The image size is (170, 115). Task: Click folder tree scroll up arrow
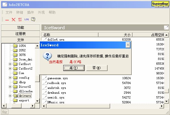click(x=37, y=46)
